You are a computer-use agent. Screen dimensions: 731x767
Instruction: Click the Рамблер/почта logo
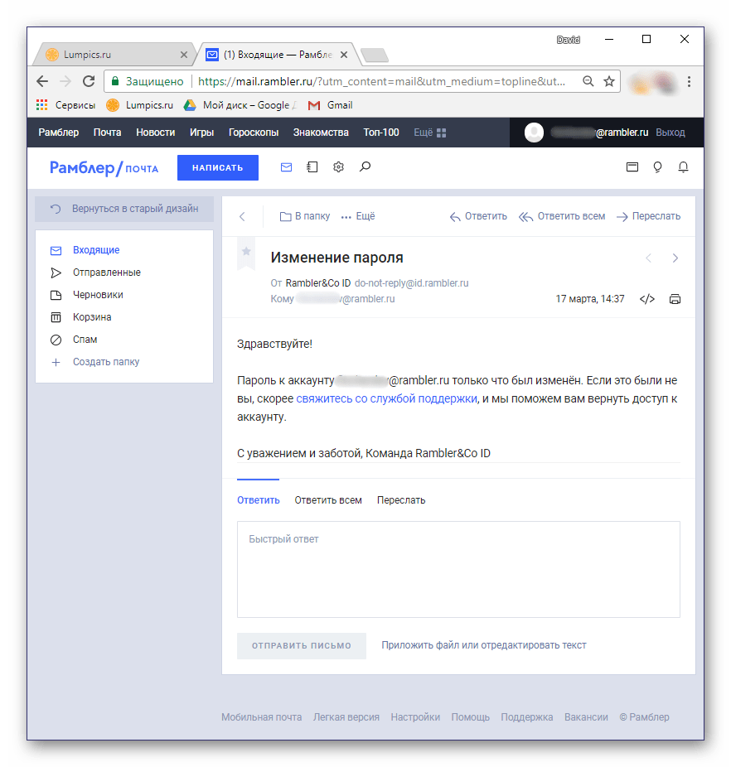click(x=104, y=168)
